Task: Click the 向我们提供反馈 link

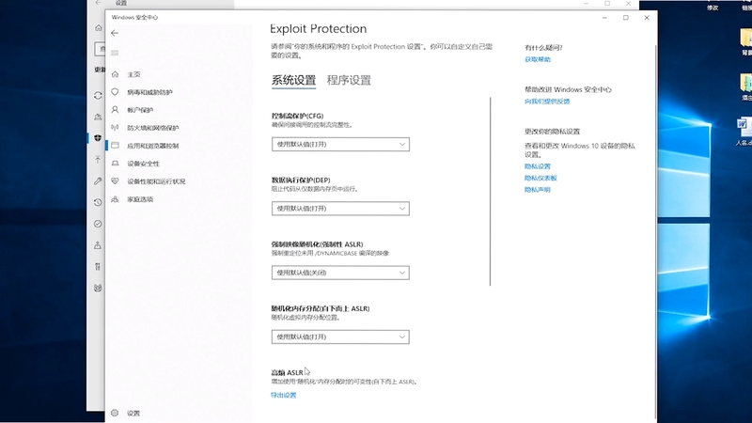Action: pos(547,102)
